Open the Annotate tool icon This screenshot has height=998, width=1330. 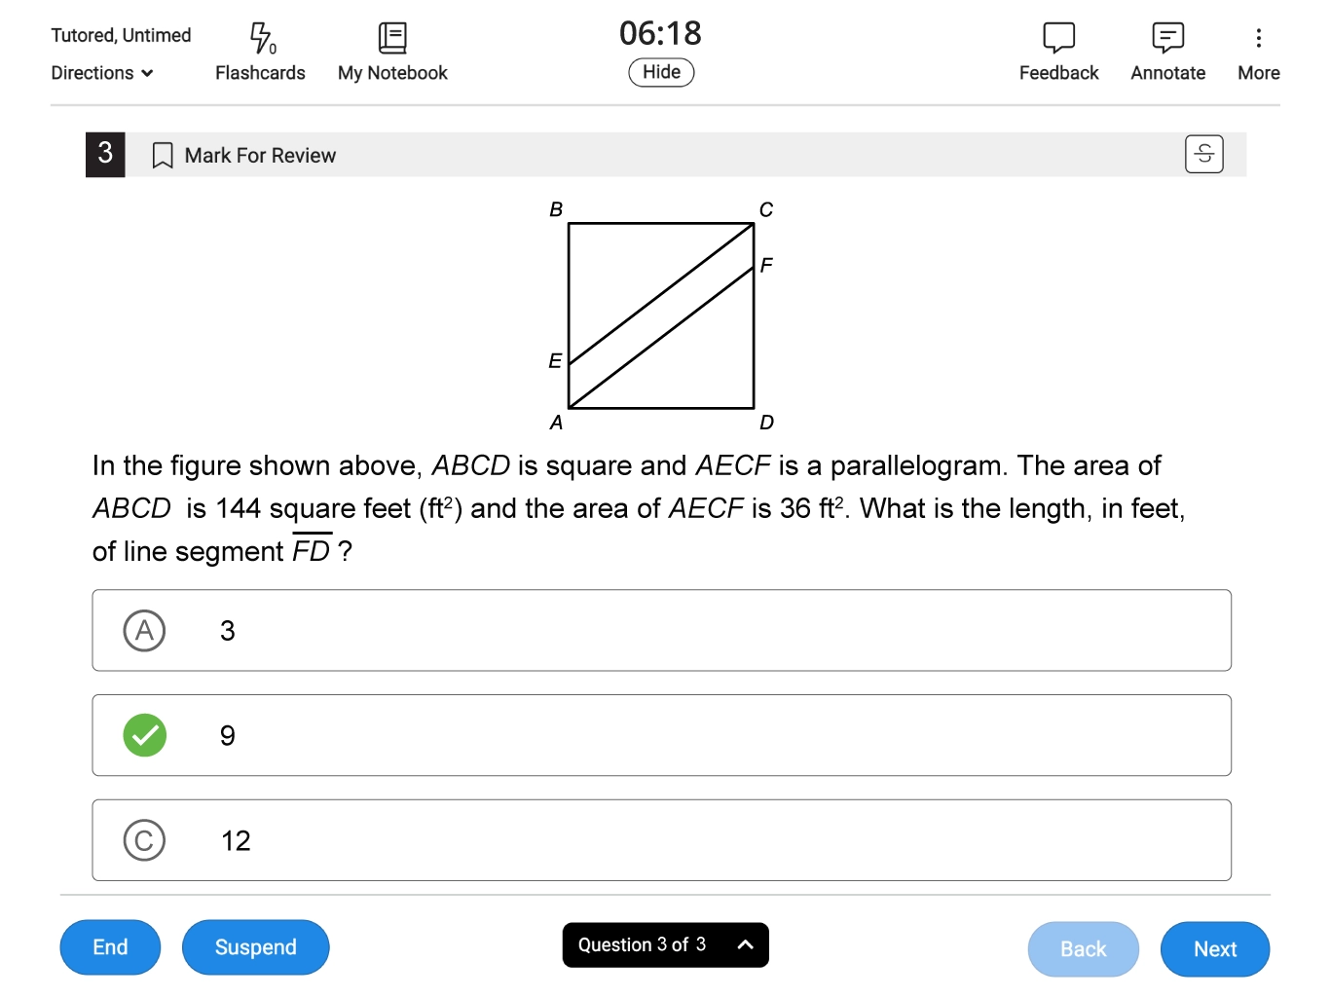1167,39
